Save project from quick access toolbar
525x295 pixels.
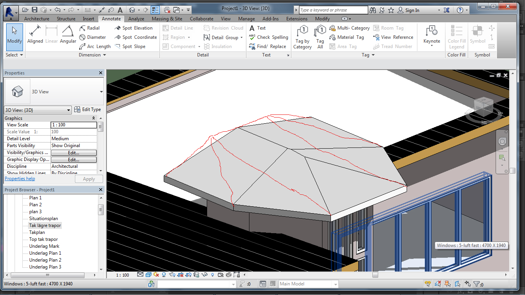pos(35,10)
